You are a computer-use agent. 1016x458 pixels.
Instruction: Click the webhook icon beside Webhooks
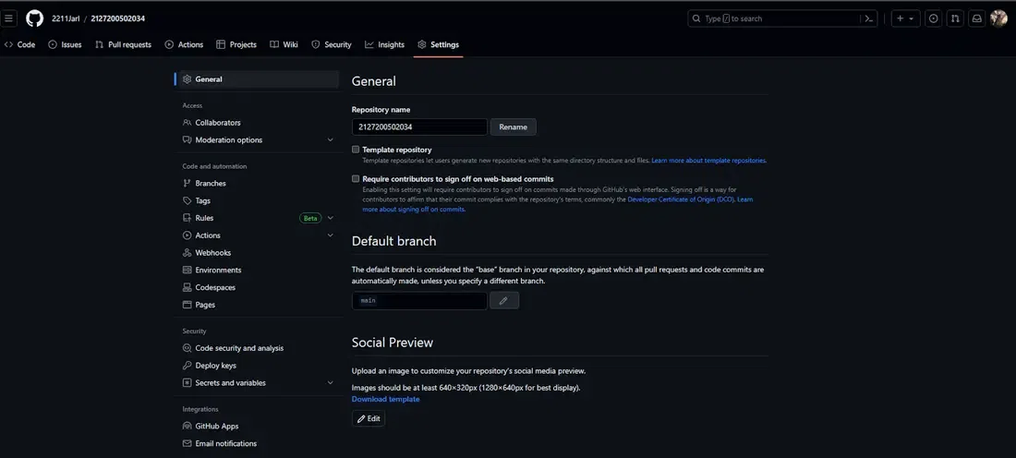pyautogui.click(x=187, y=253)
